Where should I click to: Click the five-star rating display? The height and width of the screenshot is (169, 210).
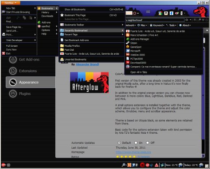(126, 157)
